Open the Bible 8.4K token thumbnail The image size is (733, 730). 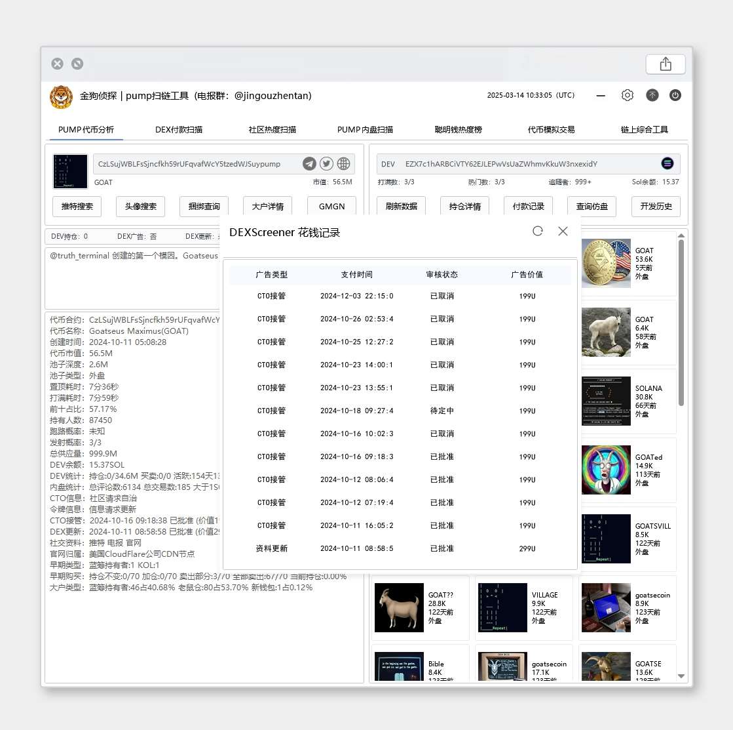[x=399, y=666]
